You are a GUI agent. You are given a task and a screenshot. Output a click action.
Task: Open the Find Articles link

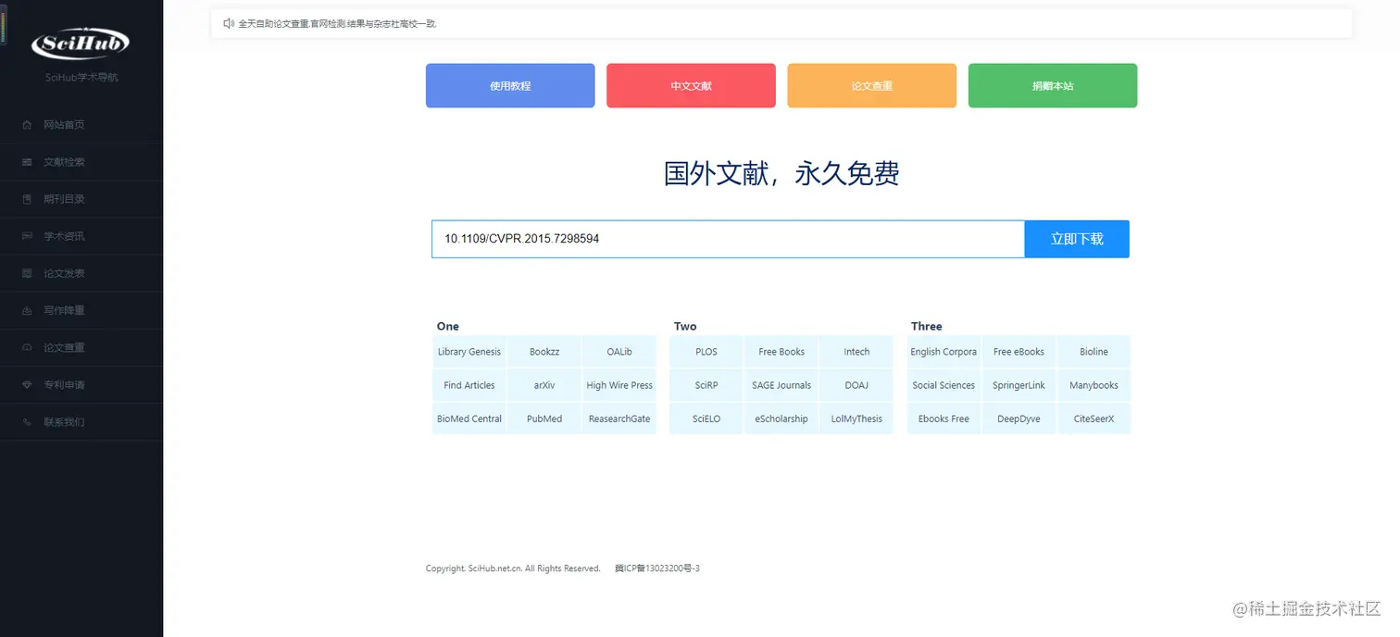(469, 385)
